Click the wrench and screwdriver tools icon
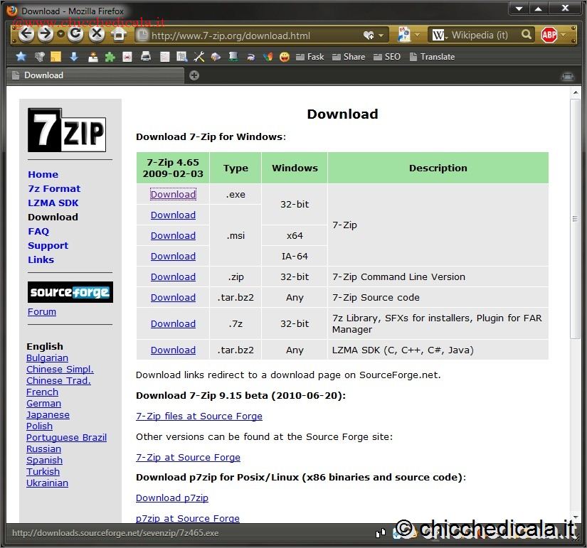The width and height of the screenshot is (587, 548). pos(199,57)
